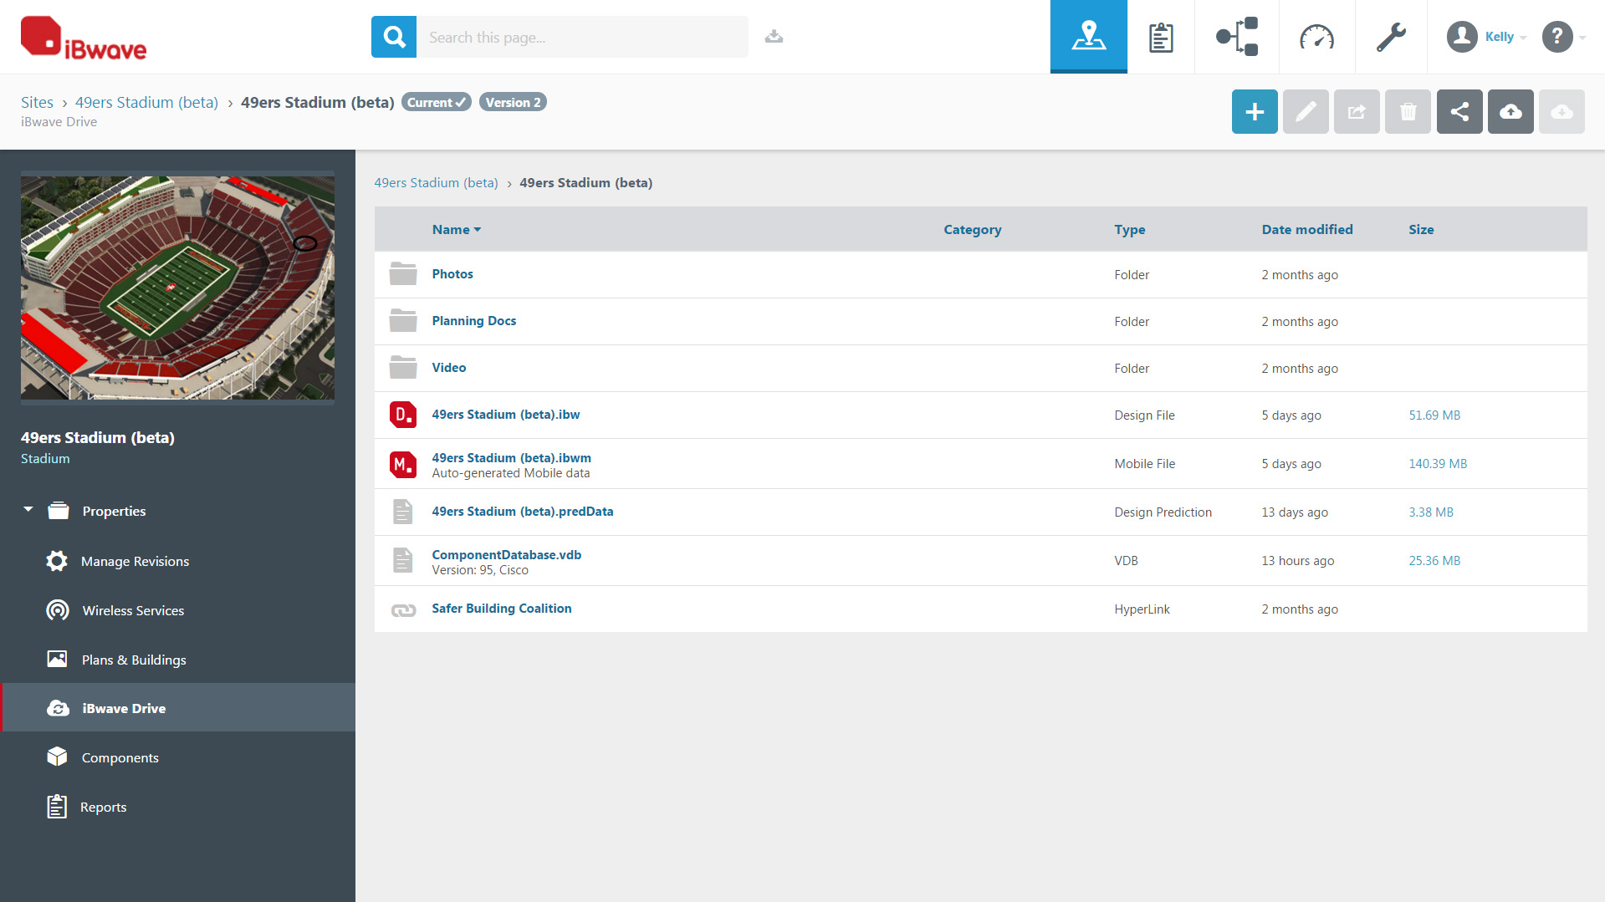Viewport: 1605px width, 902px height.
Task: Click the stadium thumbnail image
Action: coord(177,288)
